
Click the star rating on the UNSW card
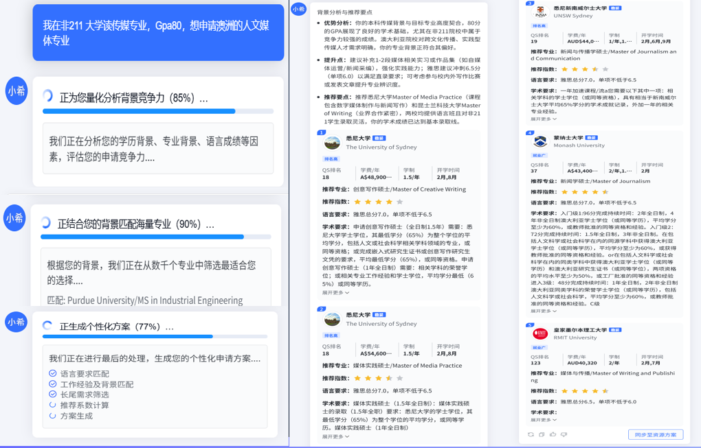[x=585, y=69]
